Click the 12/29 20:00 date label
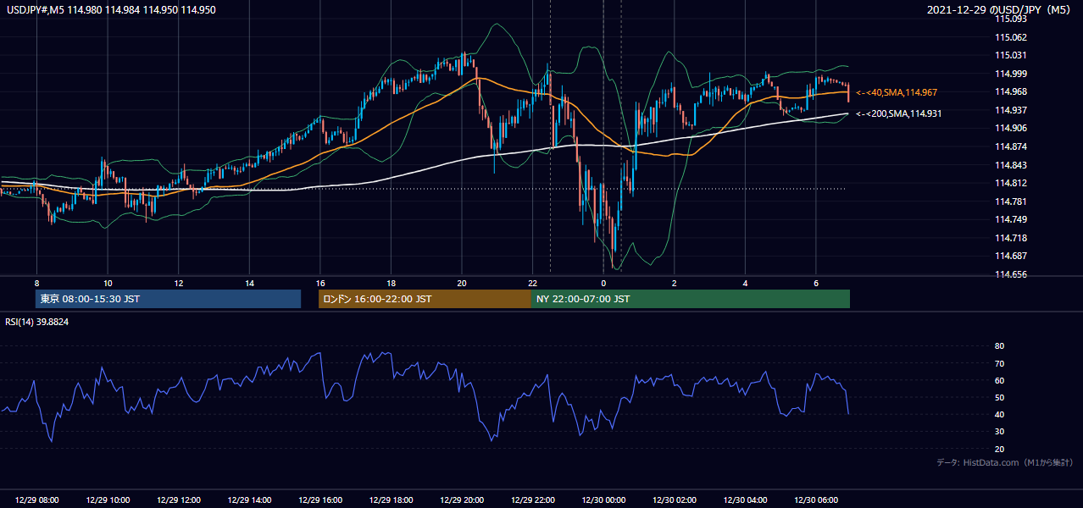Viewport: 1083px width, 508px height. pos(462,500)
